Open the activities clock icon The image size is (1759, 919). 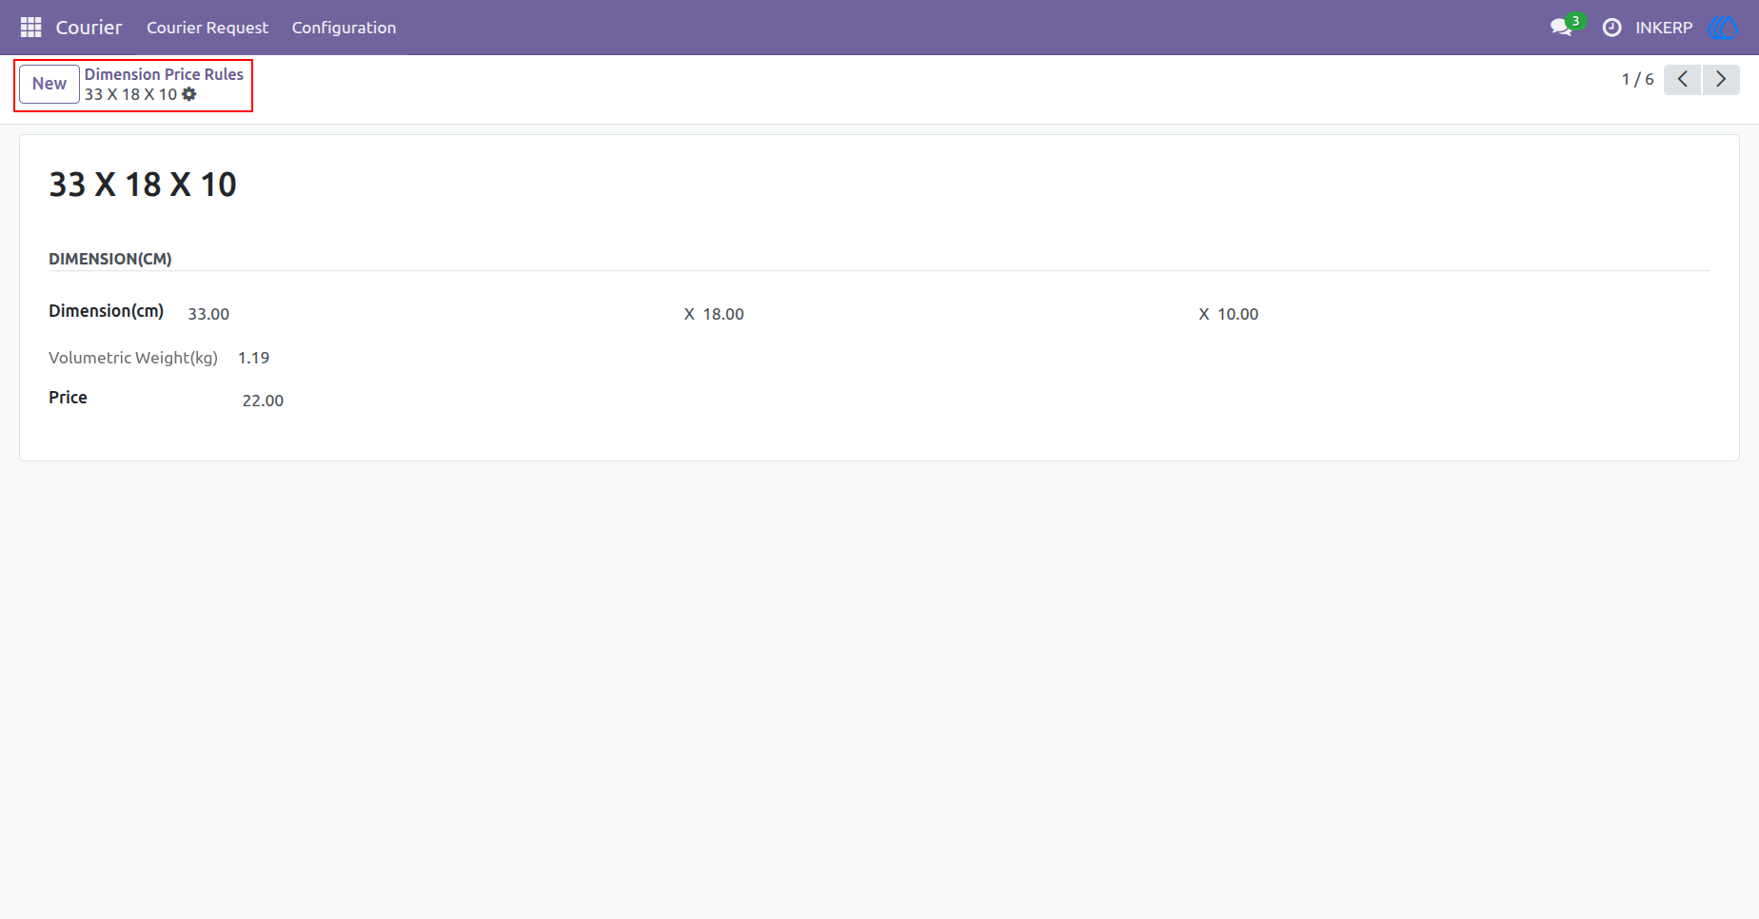tap(1611, 28)
